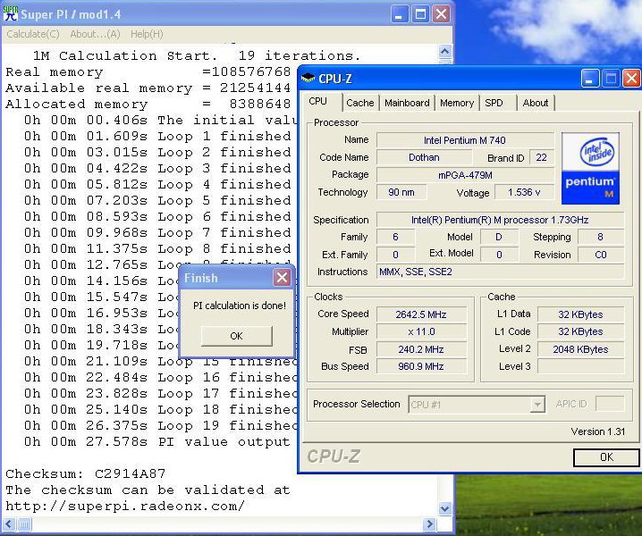Click the APIC ID field
642x536 pixels.
[610, 404]
